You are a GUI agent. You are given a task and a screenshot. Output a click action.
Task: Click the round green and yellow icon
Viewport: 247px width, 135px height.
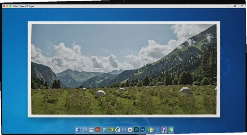click(111, 130)
